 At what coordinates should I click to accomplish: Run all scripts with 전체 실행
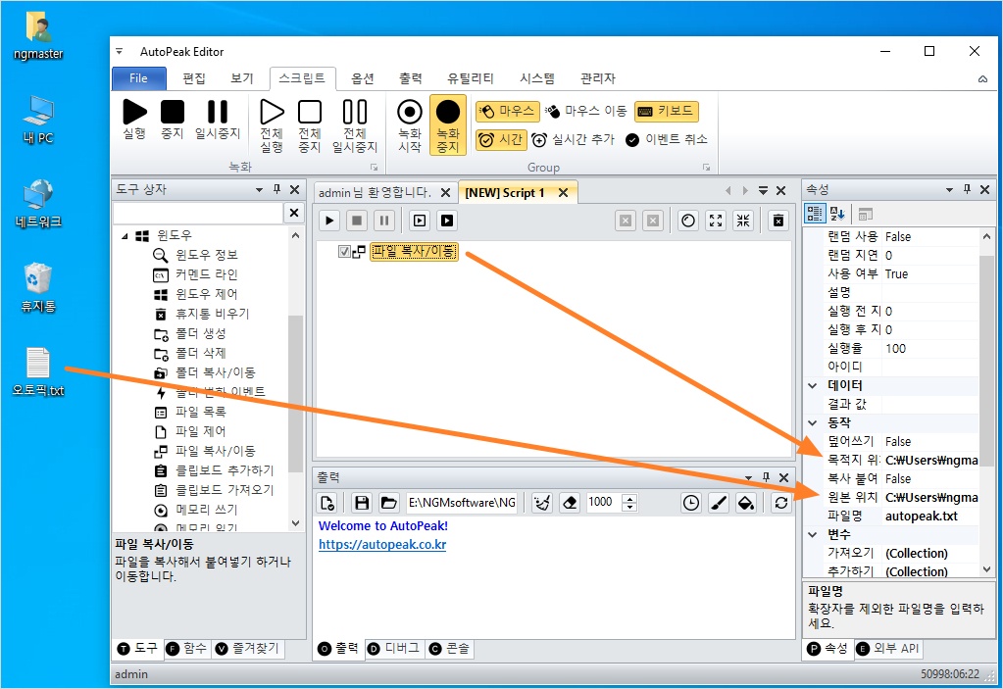(x=272, y=125)
